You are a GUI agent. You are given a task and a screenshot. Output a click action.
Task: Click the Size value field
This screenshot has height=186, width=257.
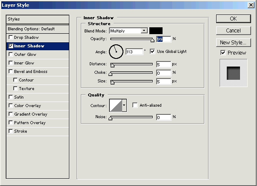[163, 81]
